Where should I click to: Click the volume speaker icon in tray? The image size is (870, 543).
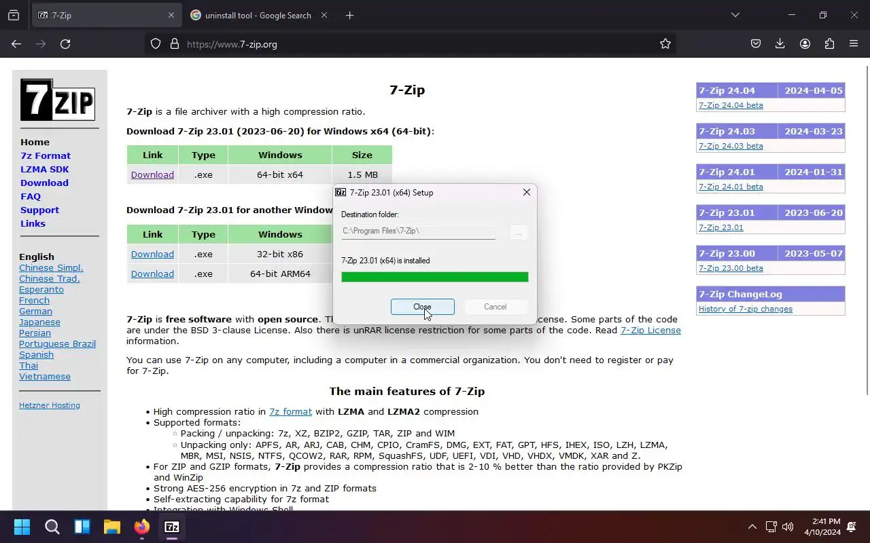point(788,527)
